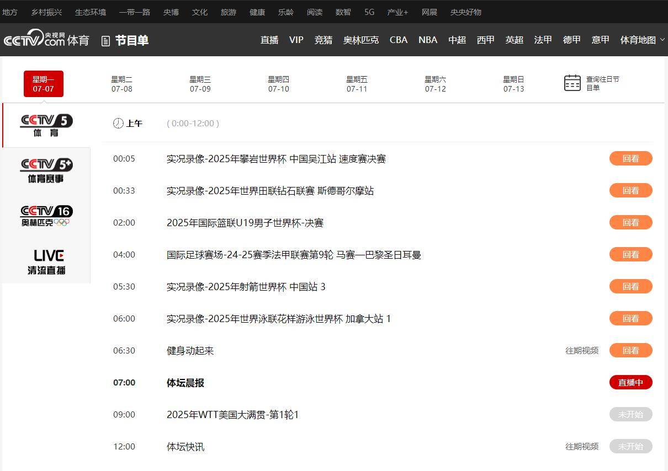Viewport: 668px width, 471px height.
Task: Open 乐龄 in top bar
Action: (286, 12)
